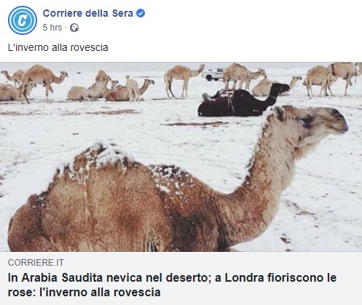Click the camels at the photo's upper right

[333, 79]
